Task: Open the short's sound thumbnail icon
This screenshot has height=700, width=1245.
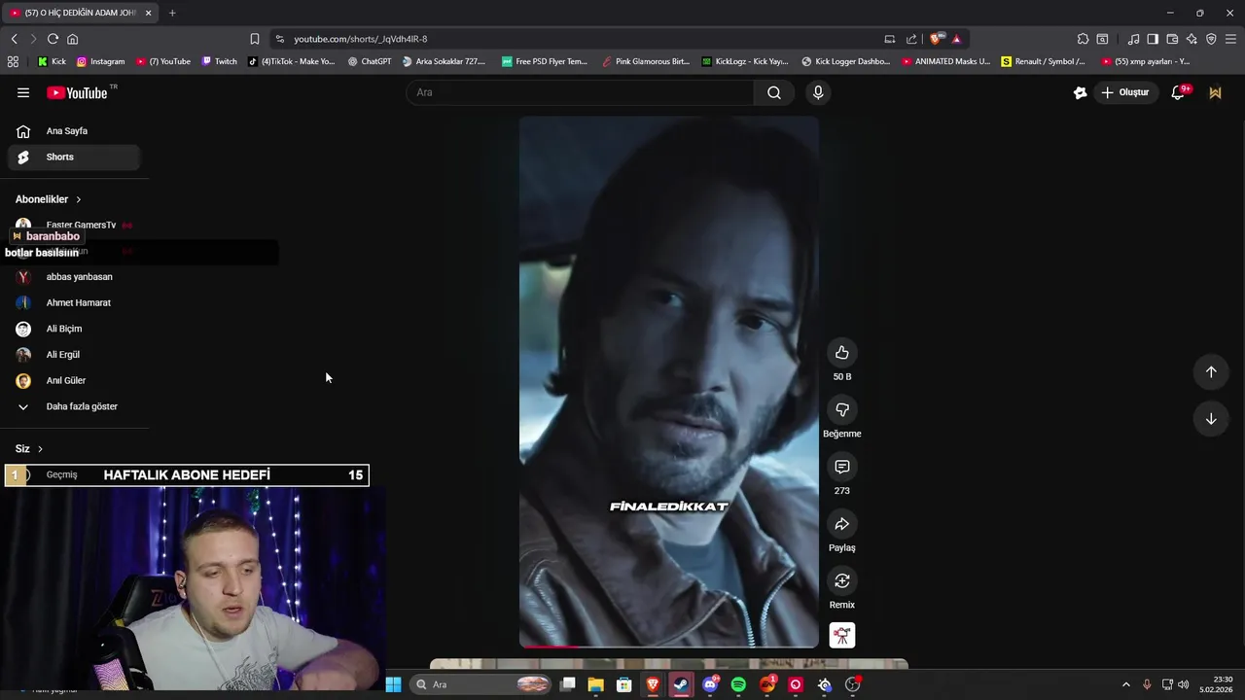Action: (842, 635)
